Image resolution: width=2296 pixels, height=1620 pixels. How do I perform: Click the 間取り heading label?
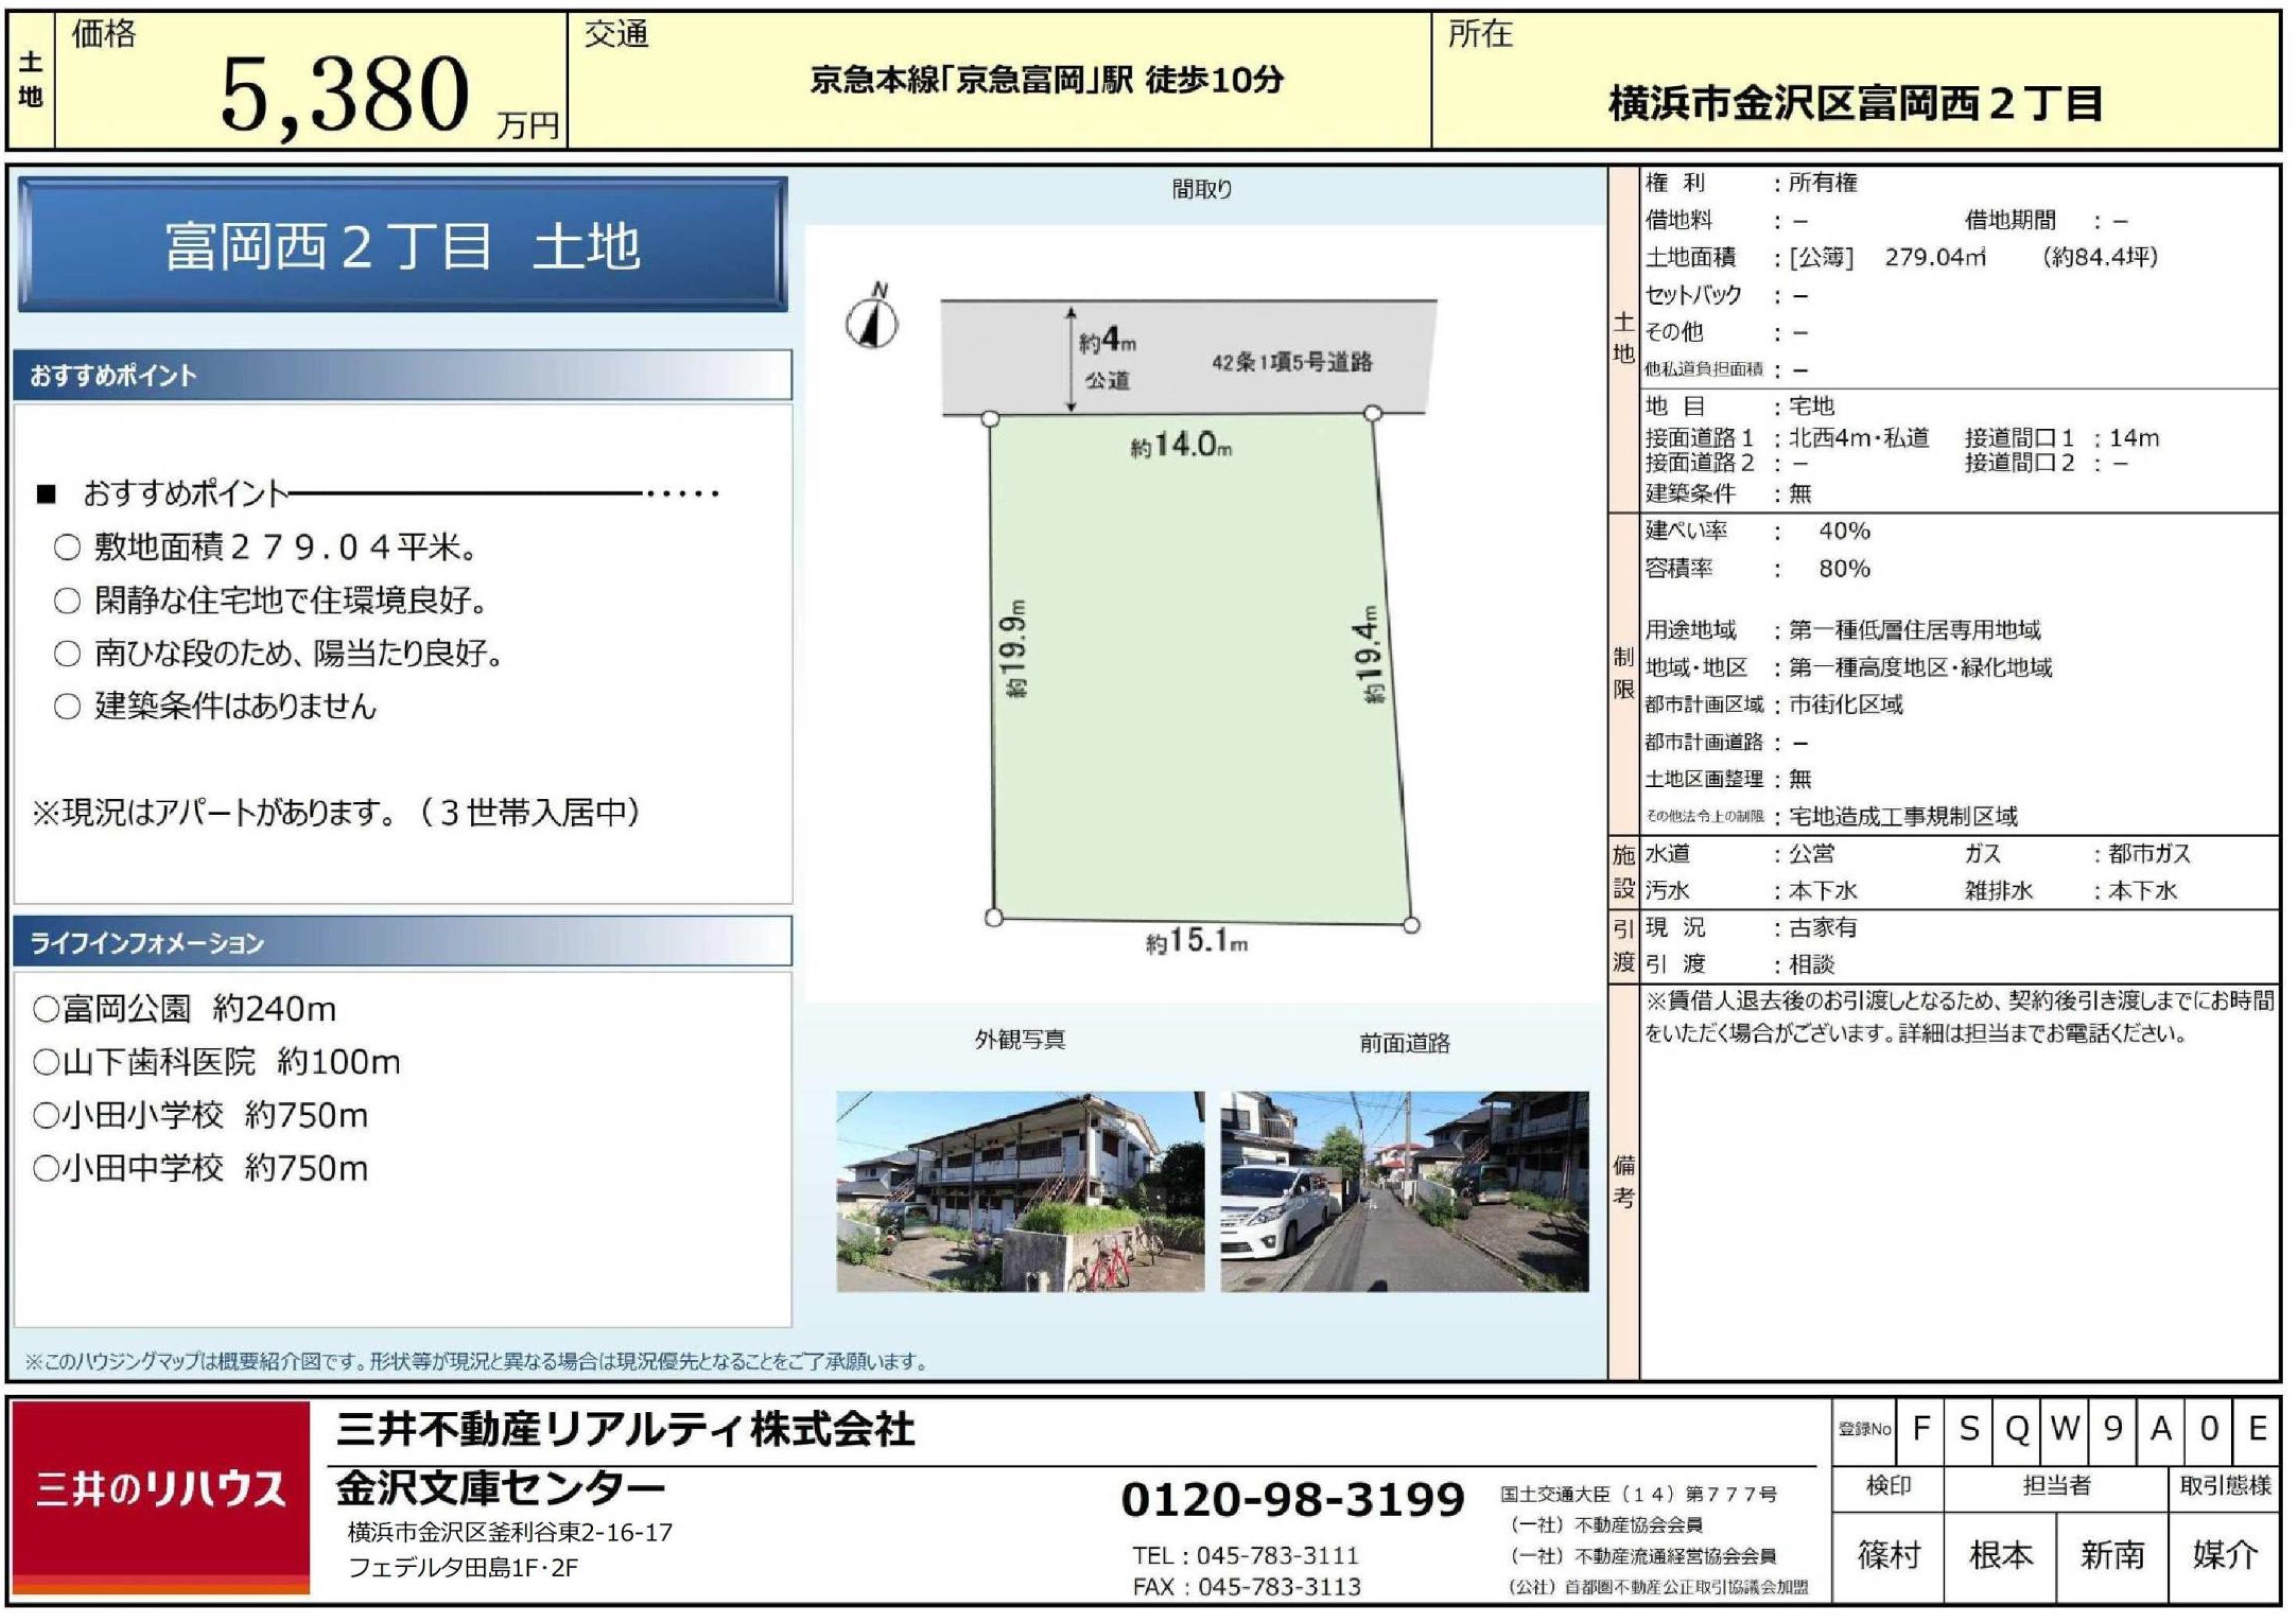click(1202, 189)
